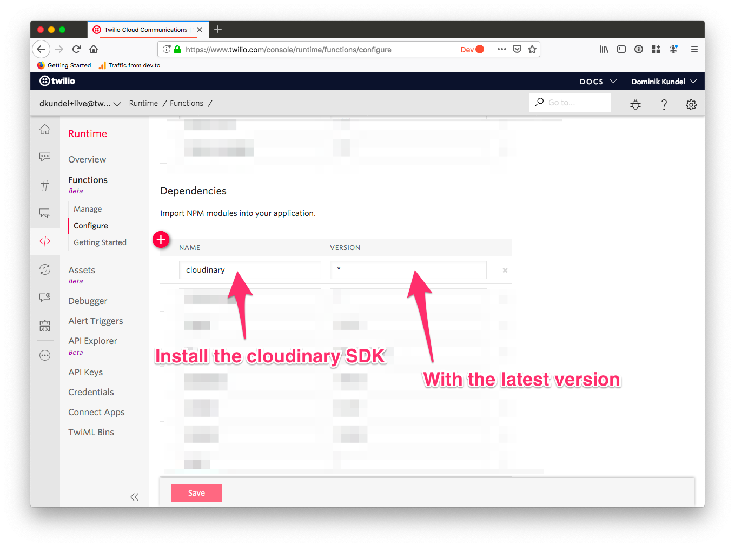Open the Twilio debugger bug icon
735x547 pixels.
(x=635, y=104)
